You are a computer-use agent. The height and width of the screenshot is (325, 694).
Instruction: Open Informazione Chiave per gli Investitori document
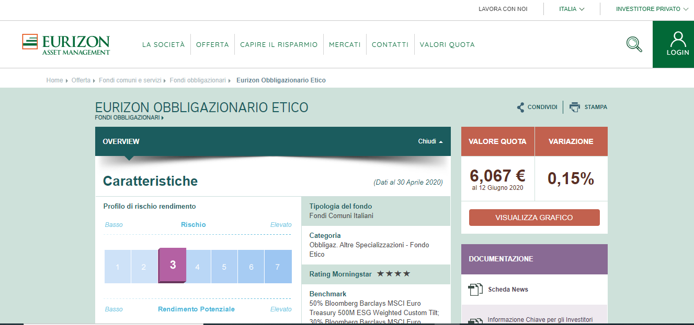pos(540,320)
